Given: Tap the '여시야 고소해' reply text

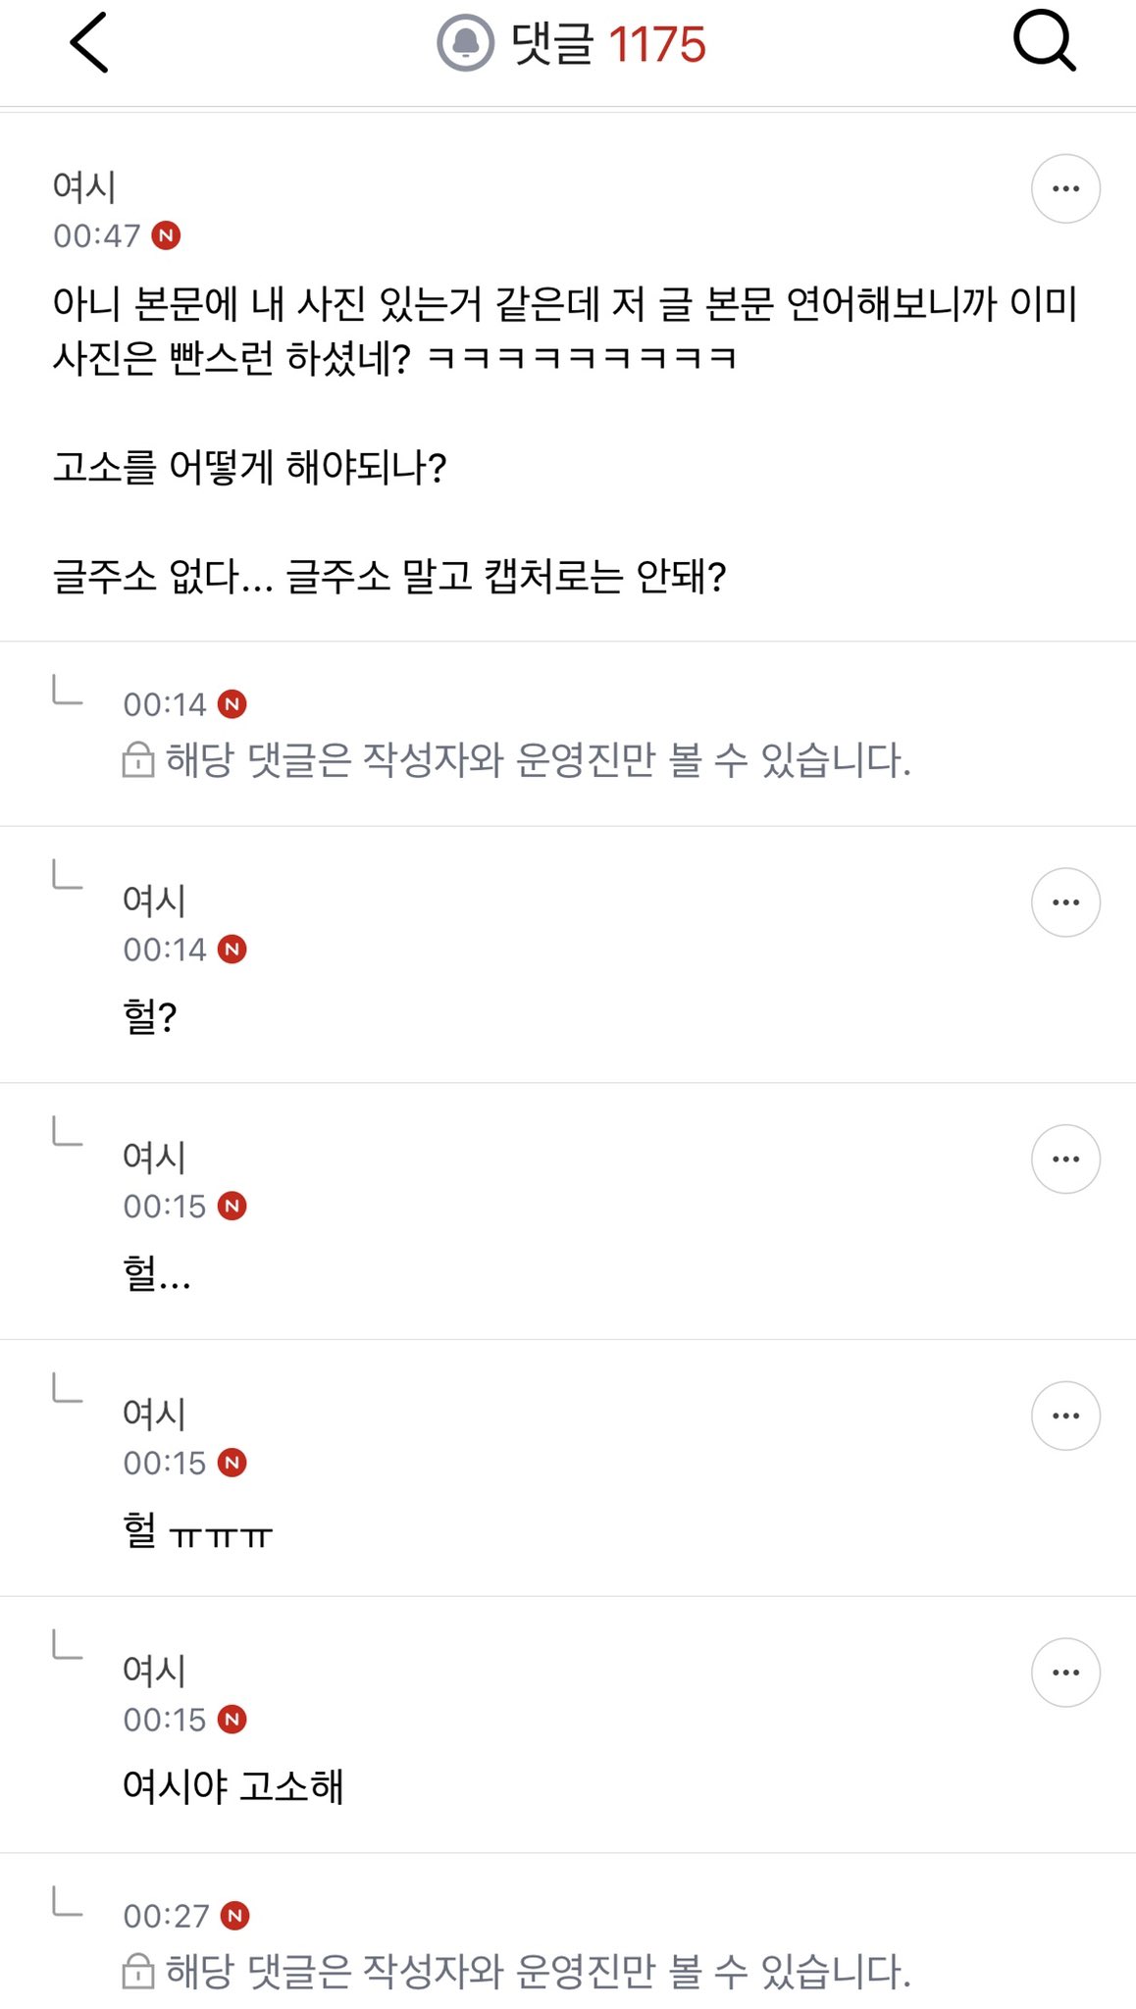Looking at the screenshot, I should 233,1786.
